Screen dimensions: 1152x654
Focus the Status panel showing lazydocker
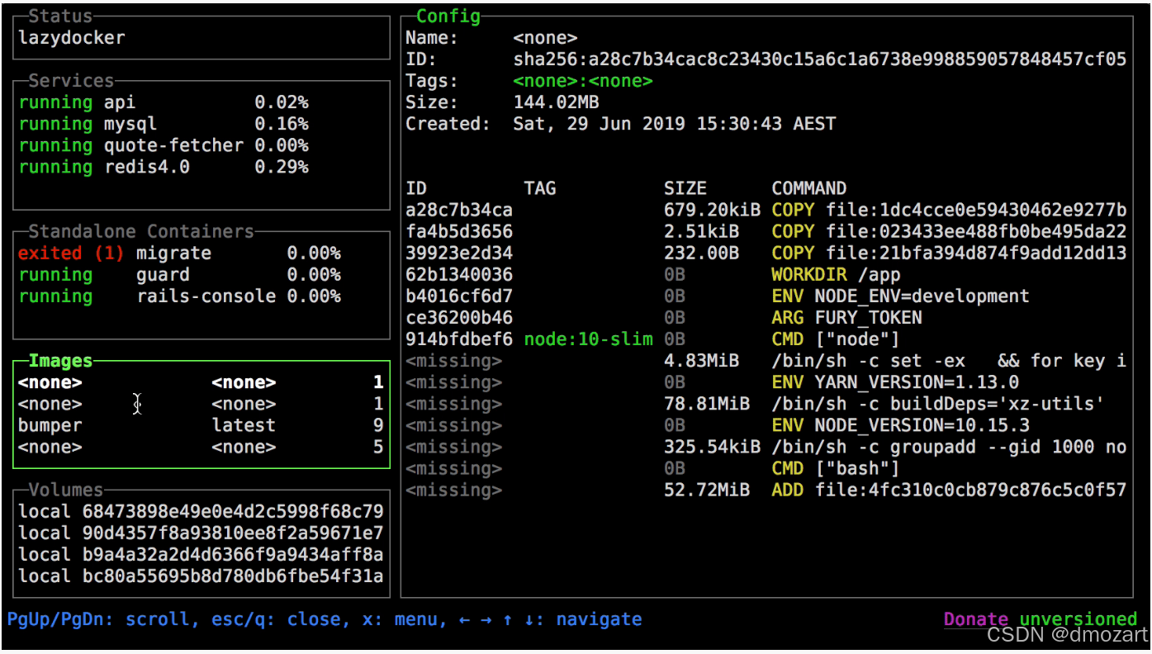201,37
